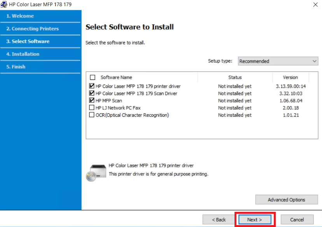Click the Software Name column header

(x=116, y=77)
